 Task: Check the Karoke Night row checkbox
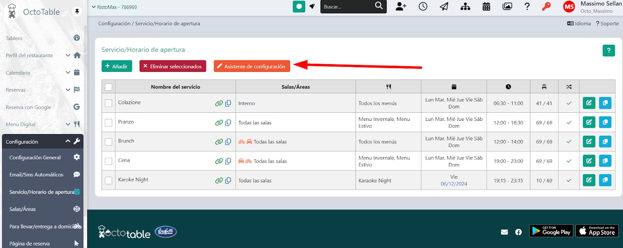(x=109, y=180)
